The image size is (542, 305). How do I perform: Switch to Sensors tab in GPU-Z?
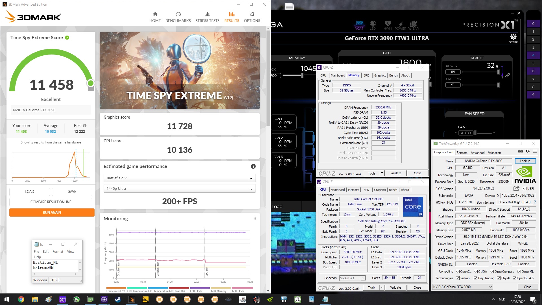point(462,153)
